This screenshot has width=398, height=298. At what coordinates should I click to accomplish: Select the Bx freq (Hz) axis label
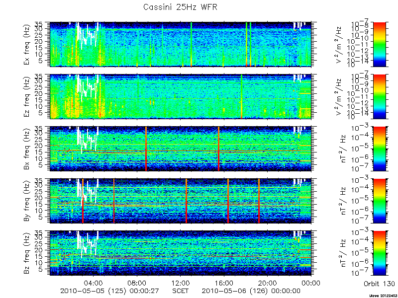[27, 149]
